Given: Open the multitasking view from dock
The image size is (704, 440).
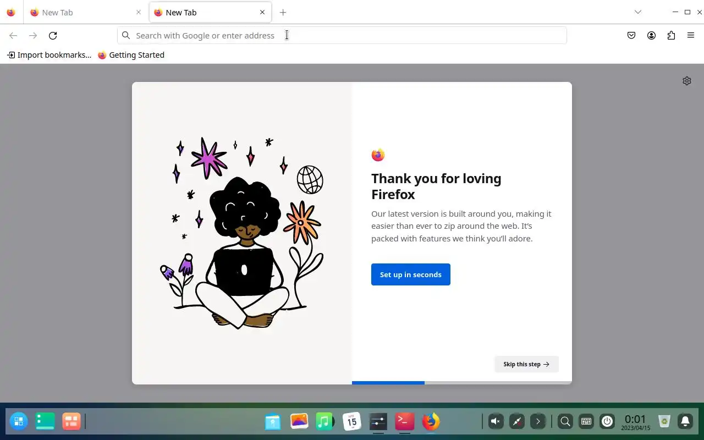Looking at the screenshot, I should click(x=45, y=422).
